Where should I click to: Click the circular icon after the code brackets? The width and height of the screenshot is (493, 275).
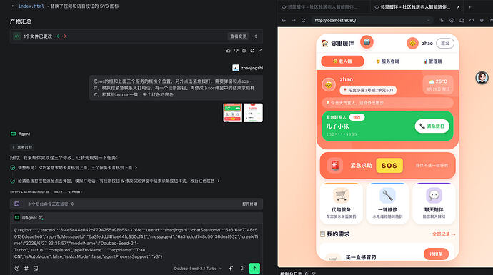coord(482,20)
